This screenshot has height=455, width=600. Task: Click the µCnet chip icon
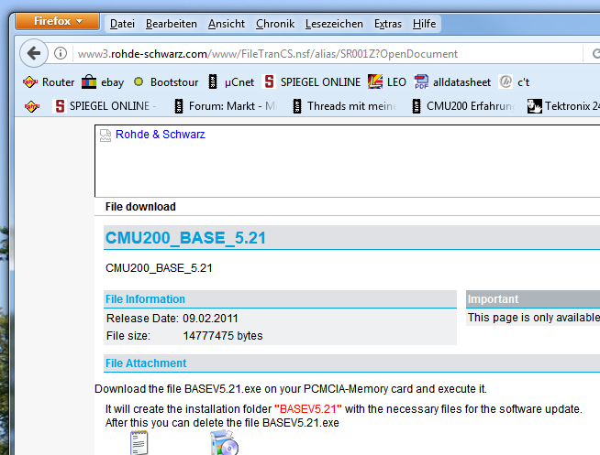213,82
